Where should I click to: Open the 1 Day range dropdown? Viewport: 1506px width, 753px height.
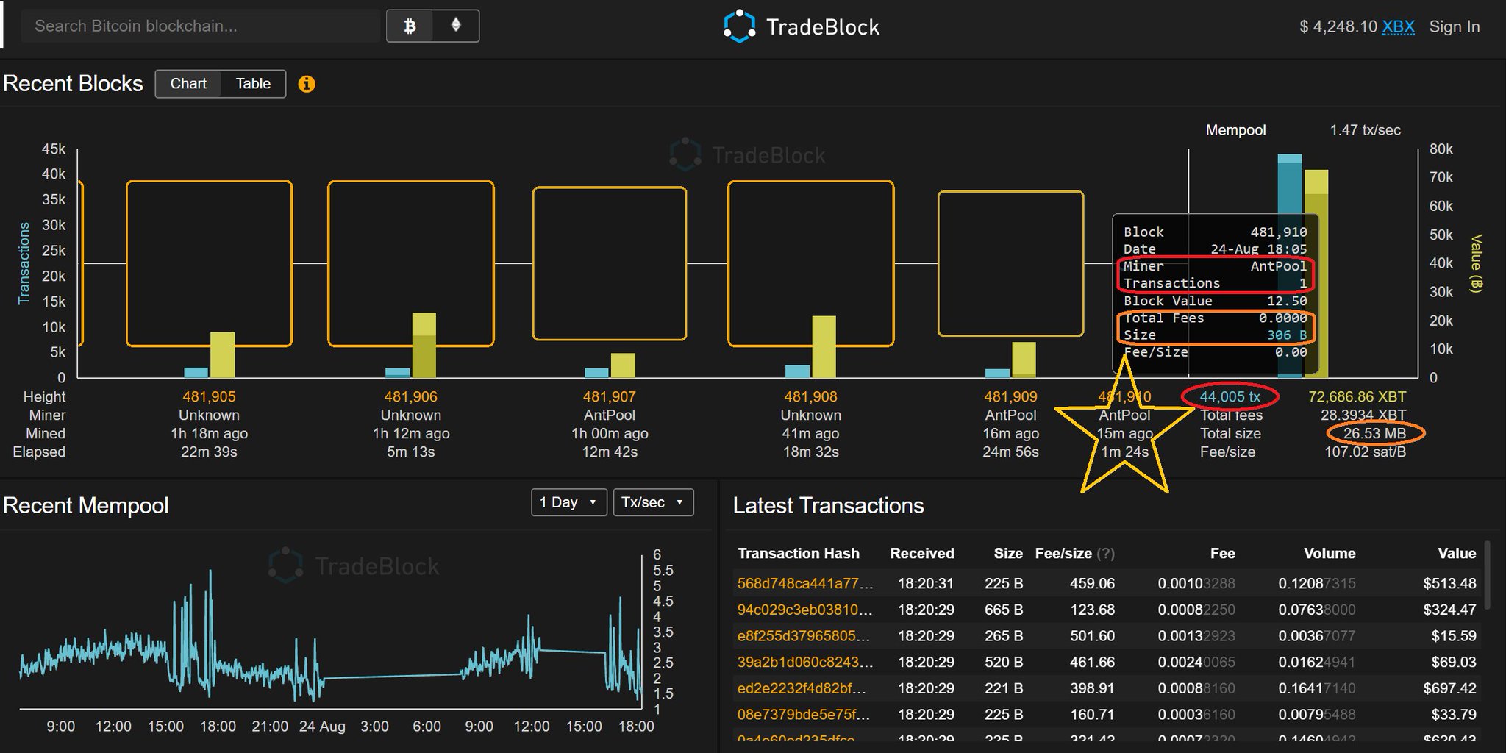568,502
